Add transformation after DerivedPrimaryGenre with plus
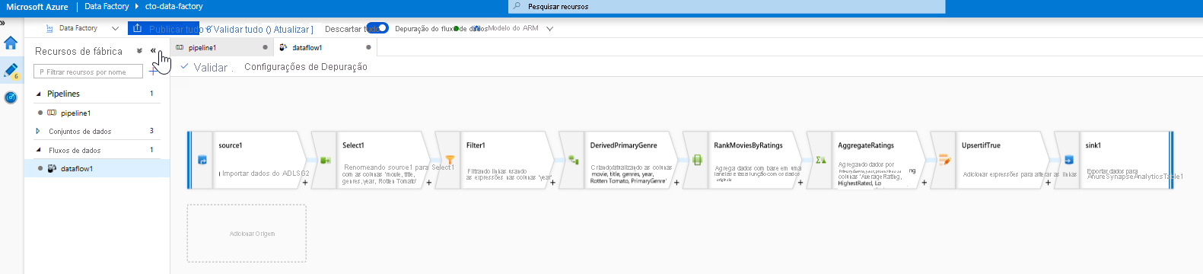Screen dimensions: 1203x274 [676, 183]
